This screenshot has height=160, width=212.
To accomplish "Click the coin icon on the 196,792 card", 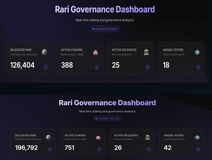I will point(48,137).
